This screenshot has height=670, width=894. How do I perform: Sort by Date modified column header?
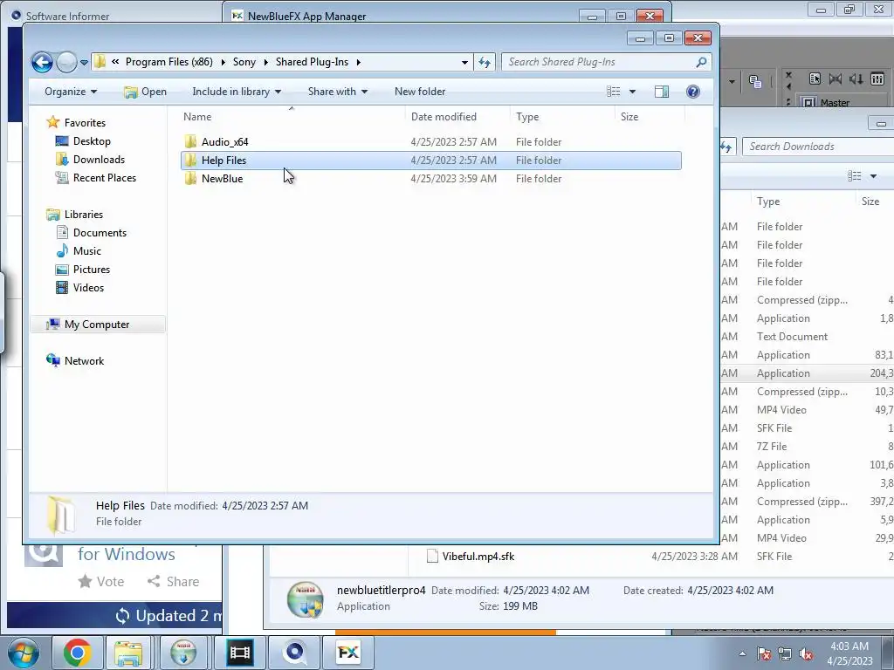point(444,117)
